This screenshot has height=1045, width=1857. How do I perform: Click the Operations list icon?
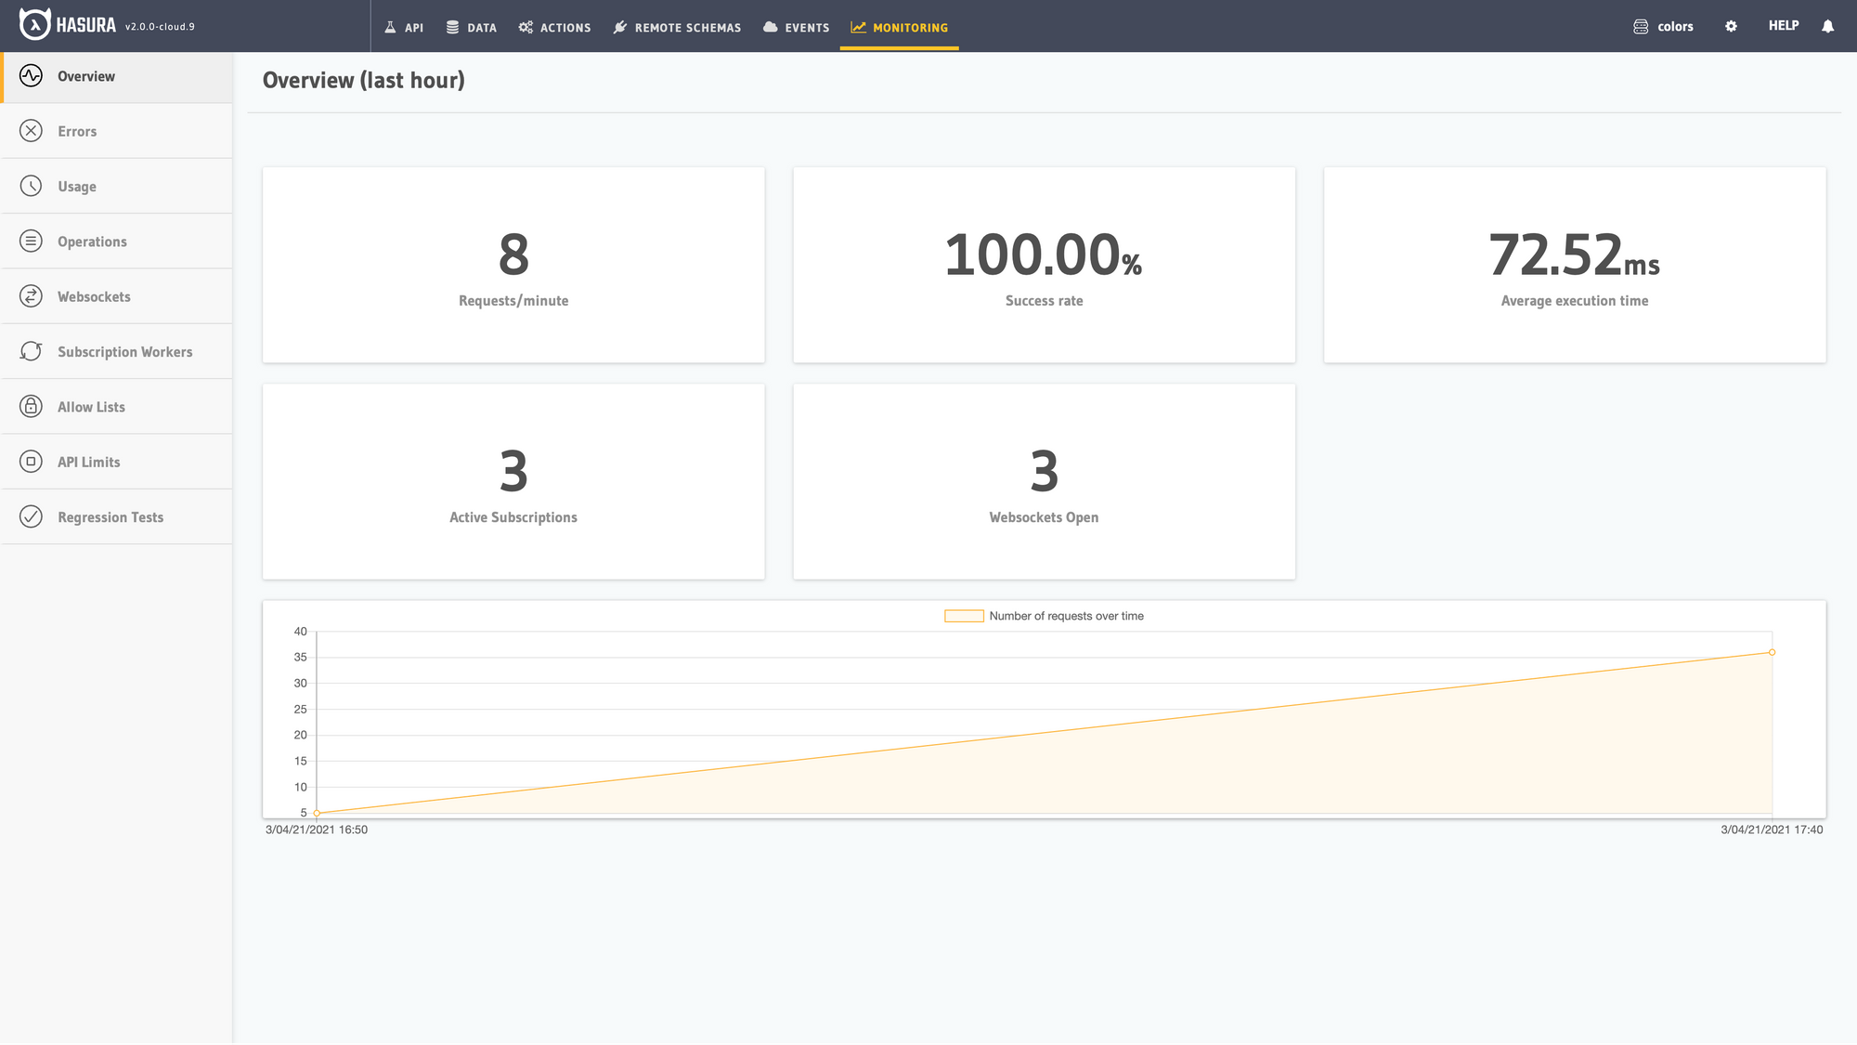pyautogui.click(x=31, y=242)
